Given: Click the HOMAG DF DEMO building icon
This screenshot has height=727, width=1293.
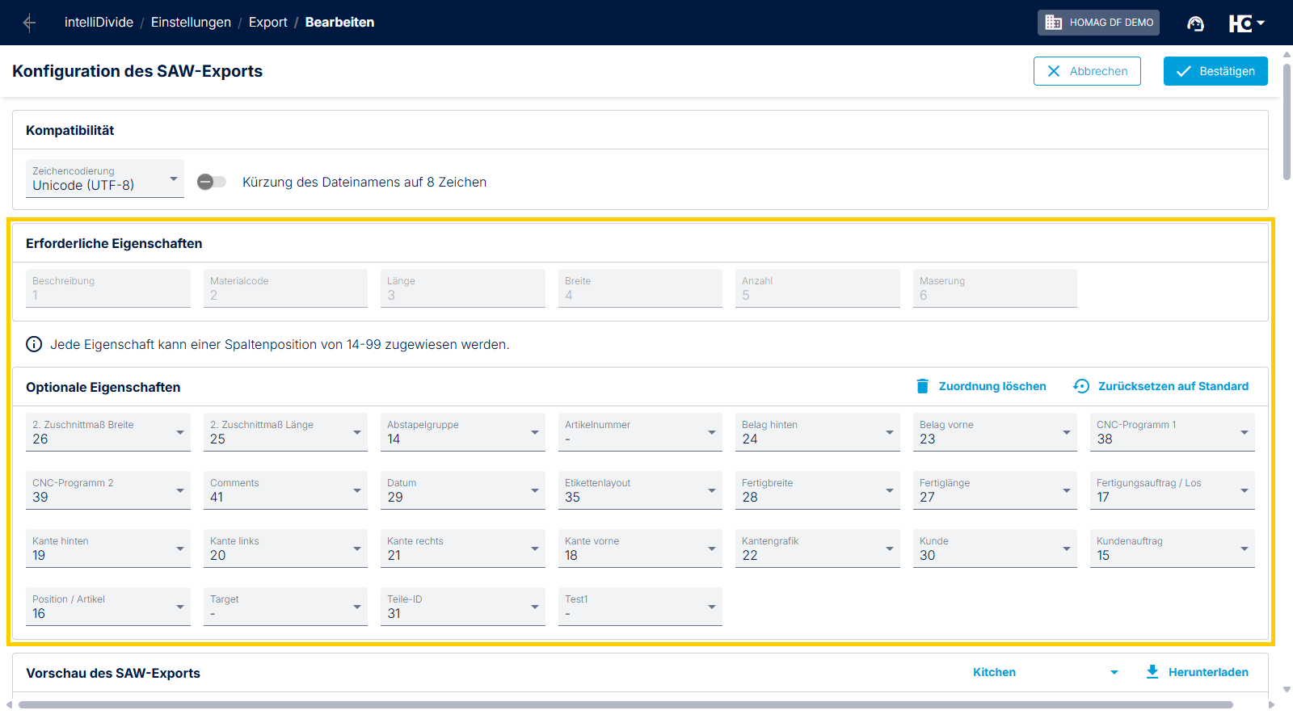Looking at the screenshot, I should [1053, 23].
